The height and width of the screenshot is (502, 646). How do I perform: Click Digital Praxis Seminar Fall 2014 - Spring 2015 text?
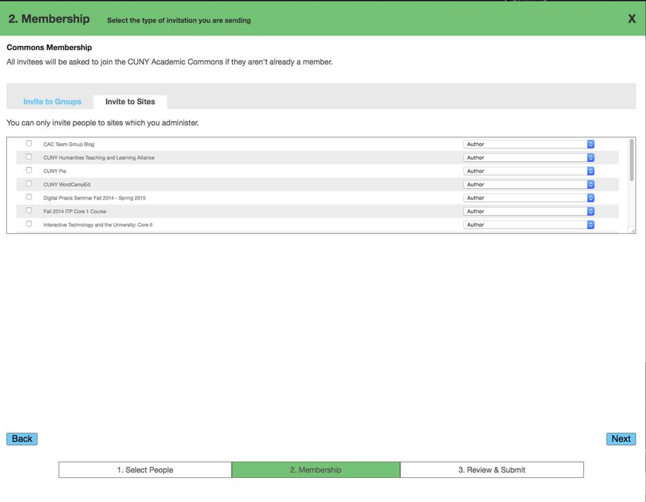click(95, 198)
